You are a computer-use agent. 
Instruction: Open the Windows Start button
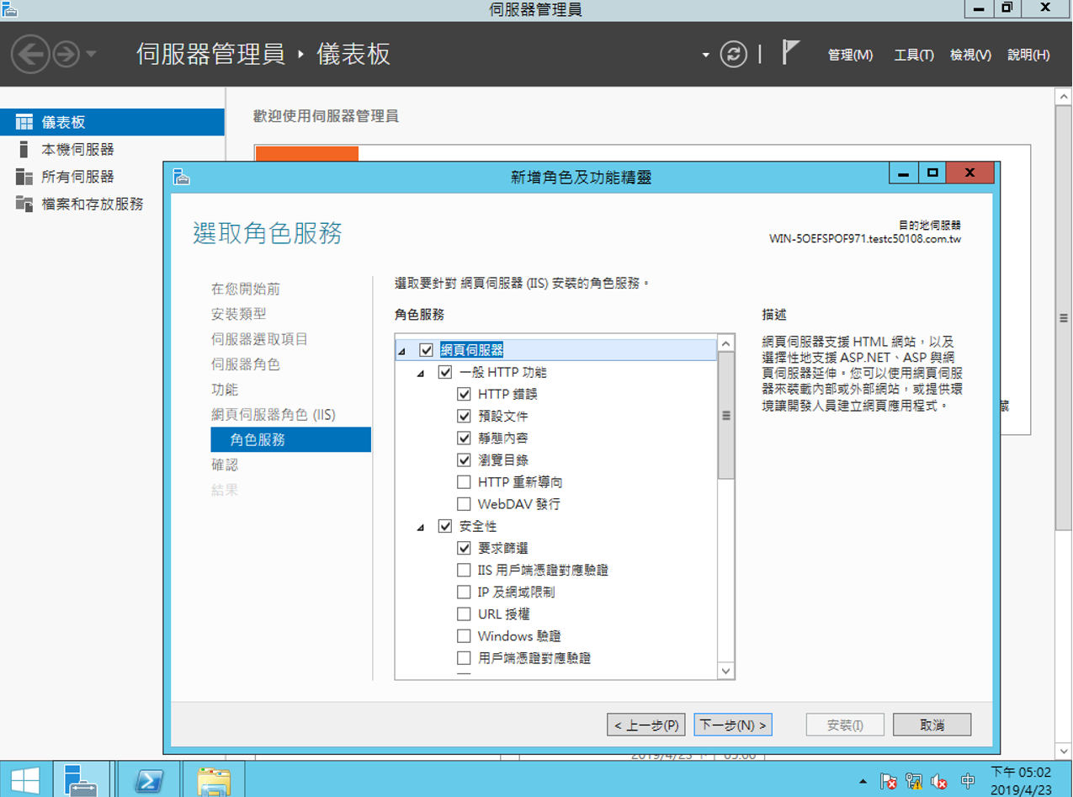(x=24, y=779)
